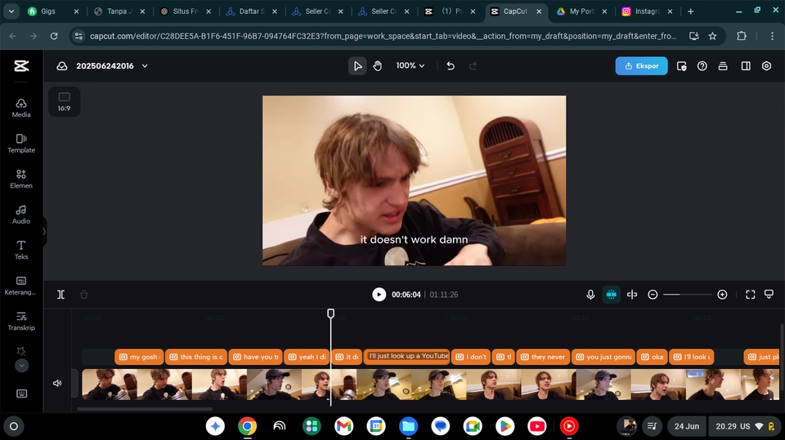Expand more sidebar tools chevron
Image resolution: width=785 pixels, height=440 pixels.
point(21,366)
